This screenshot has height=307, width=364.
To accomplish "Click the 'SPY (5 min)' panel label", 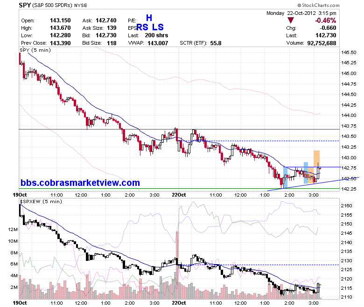I will pos(35,50).
